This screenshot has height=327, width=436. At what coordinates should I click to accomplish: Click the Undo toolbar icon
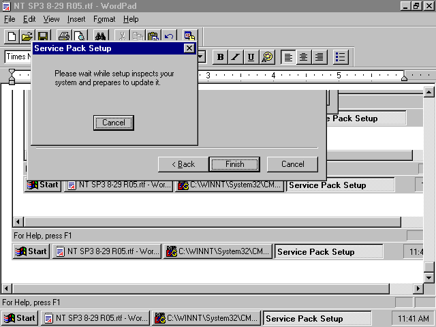pos(168,36)
